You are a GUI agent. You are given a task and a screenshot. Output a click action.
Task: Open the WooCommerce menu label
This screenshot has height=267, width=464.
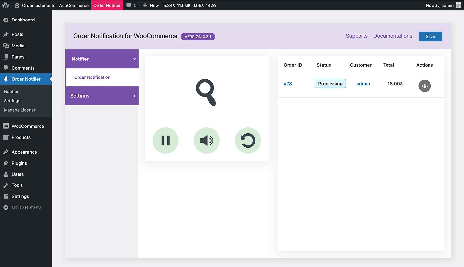[x=28, y=126]
